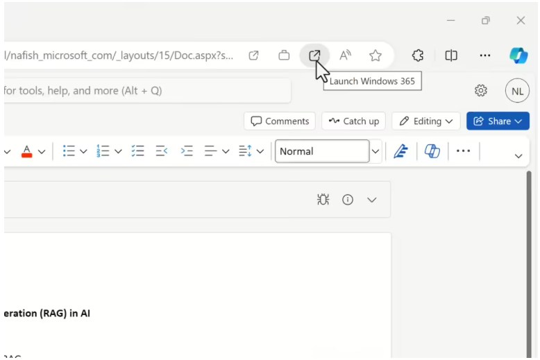540x360 pixels.
Task: Open Read aloud in address bar
Action: click(345, 55)
